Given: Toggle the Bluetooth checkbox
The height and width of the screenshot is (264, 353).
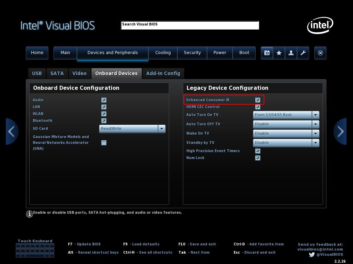Looking at the screenshot, I should pyautogui.click(x=104, y=121).
